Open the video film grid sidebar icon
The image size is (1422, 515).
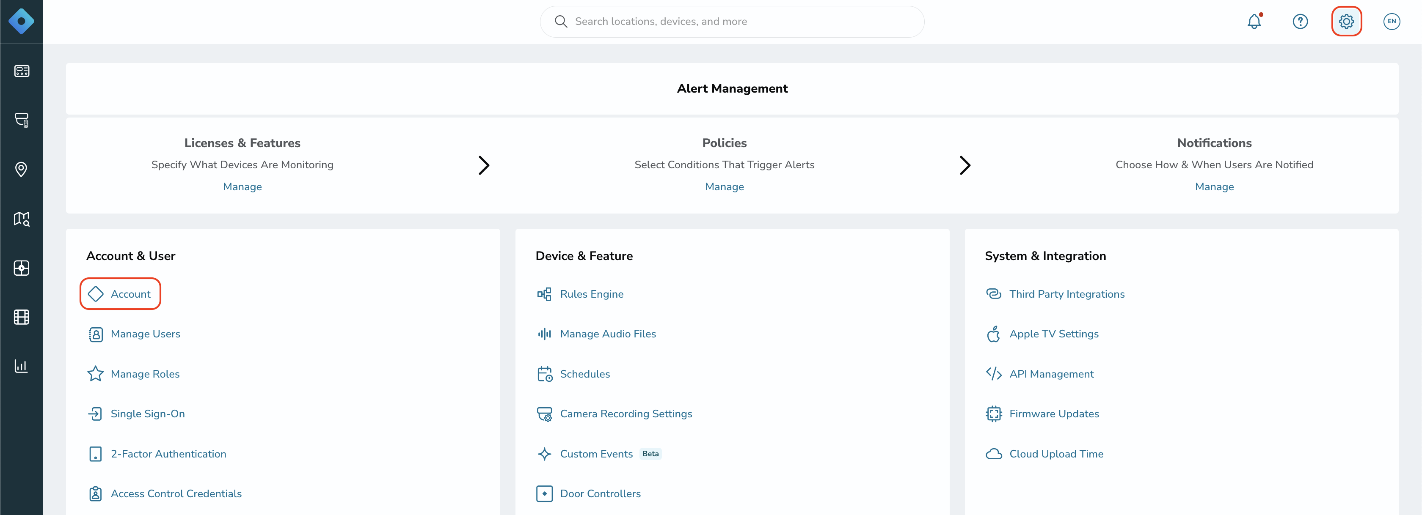tap(22, 317)
